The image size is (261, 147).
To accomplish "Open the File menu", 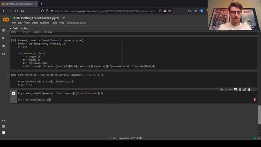I will point(14,23).
